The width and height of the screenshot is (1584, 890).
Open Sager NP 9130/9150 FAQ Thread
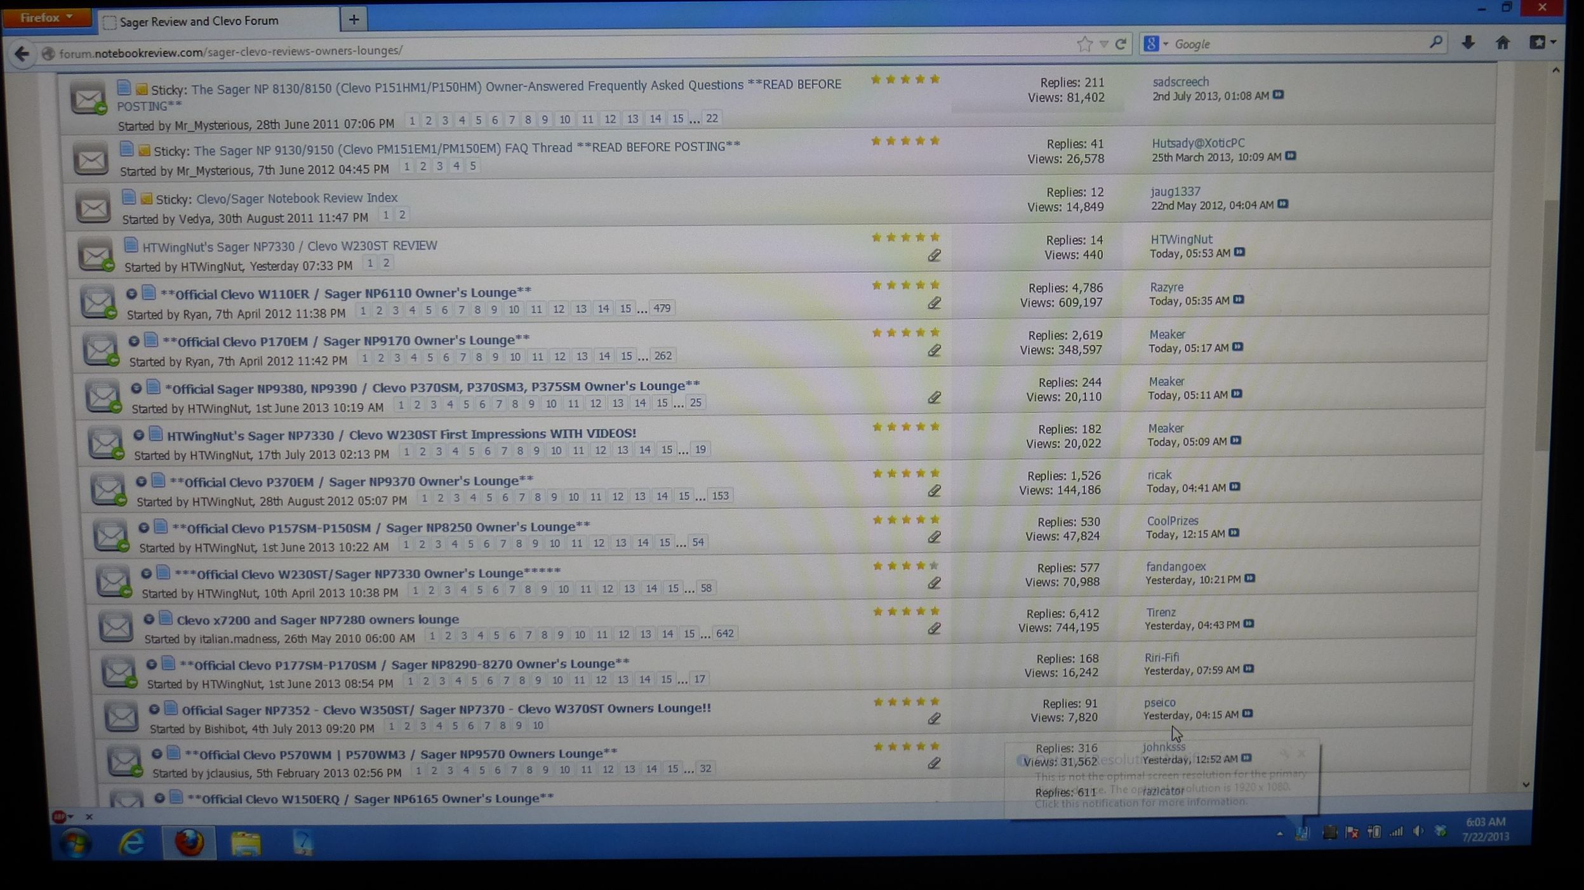point(467,149)
